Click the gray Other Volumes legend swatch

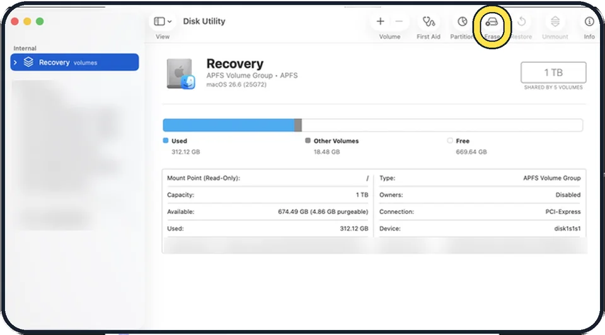coord(308,140)
